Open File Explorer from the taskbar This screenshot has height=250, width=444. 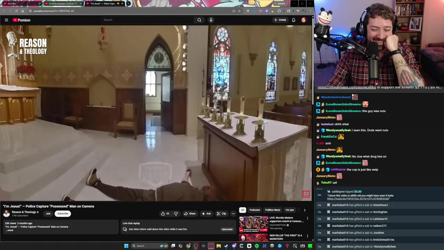click(219, 246)
